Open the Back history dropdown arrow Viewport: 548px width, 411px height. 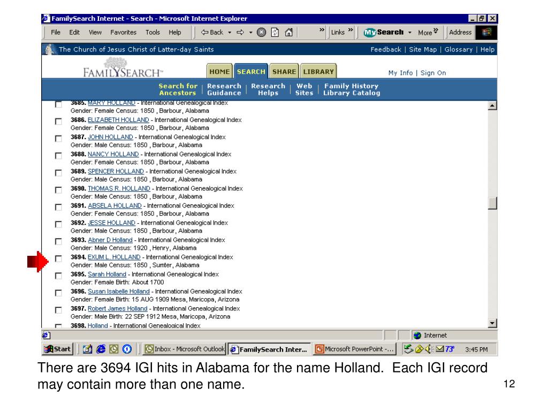[x=230, y=33]
